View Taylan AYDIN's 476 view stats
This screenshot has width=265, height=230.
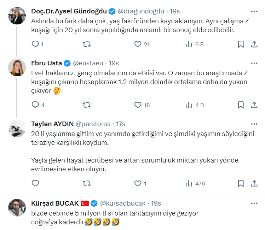pos(189,184)
